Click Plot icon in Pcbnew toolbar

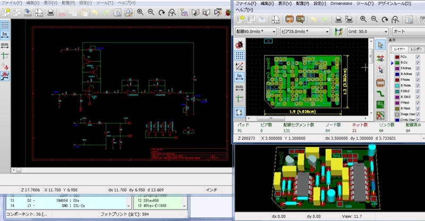point(349,19)
